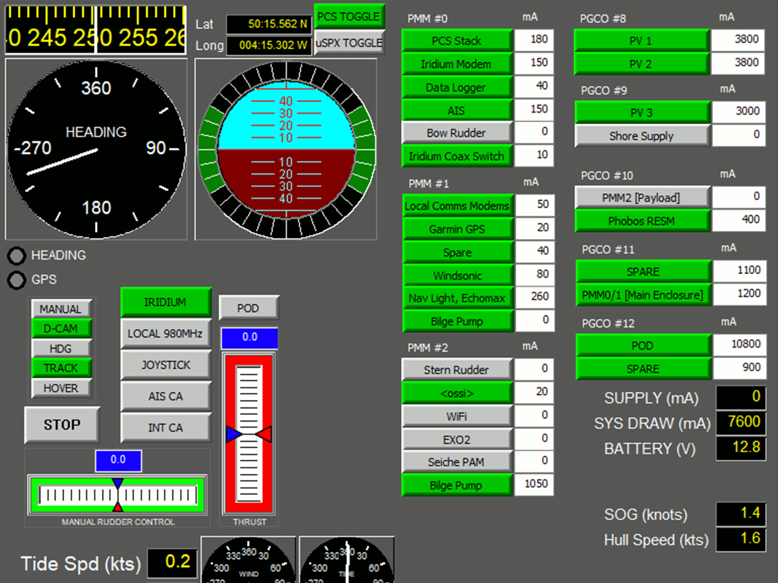
Task: Toggle TRACK mode off
Action: click(61, 368)
